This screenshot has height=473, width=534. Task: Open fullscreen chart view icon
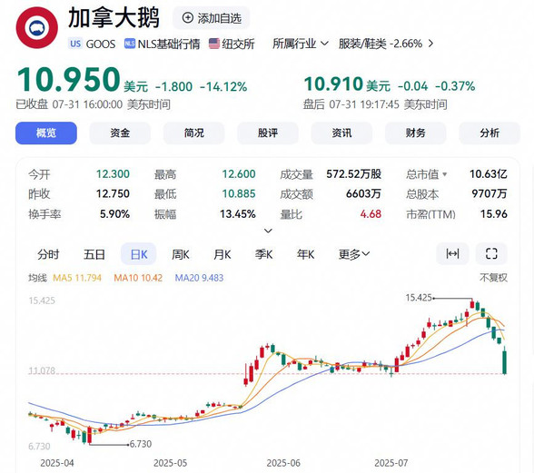[491, 253]
